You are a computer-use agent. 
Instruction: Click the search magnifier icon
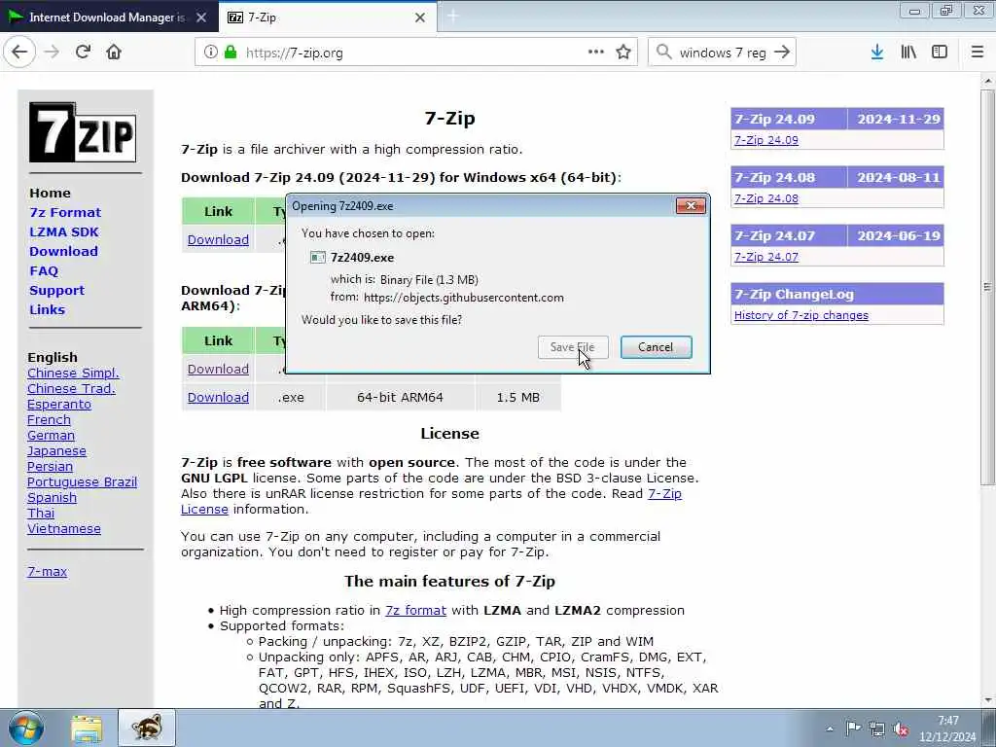(x=663, y=53)
